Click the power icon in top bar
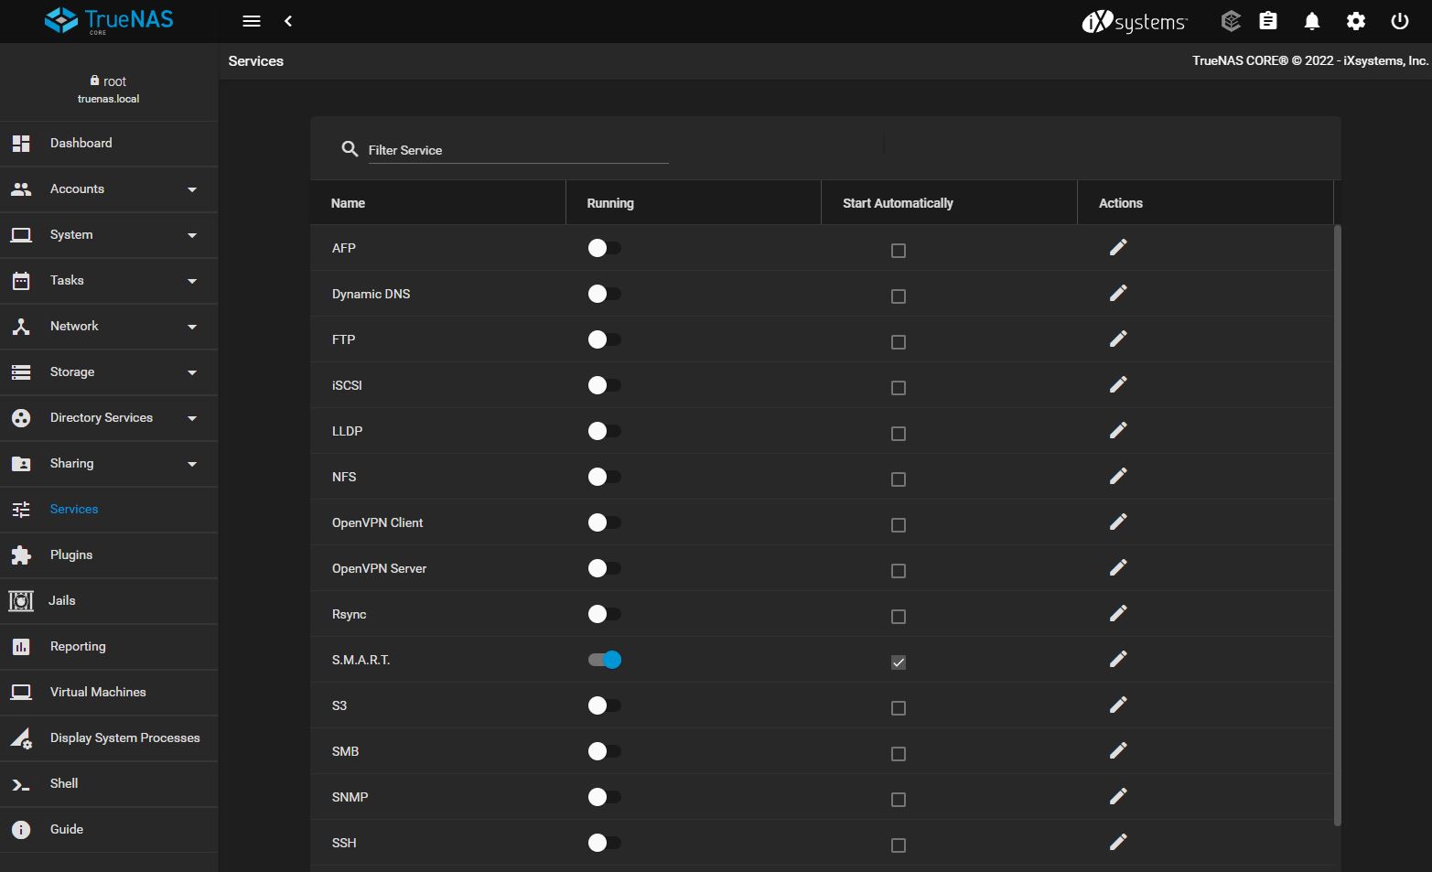The image size is (1432, 872). coord(1399,21)
